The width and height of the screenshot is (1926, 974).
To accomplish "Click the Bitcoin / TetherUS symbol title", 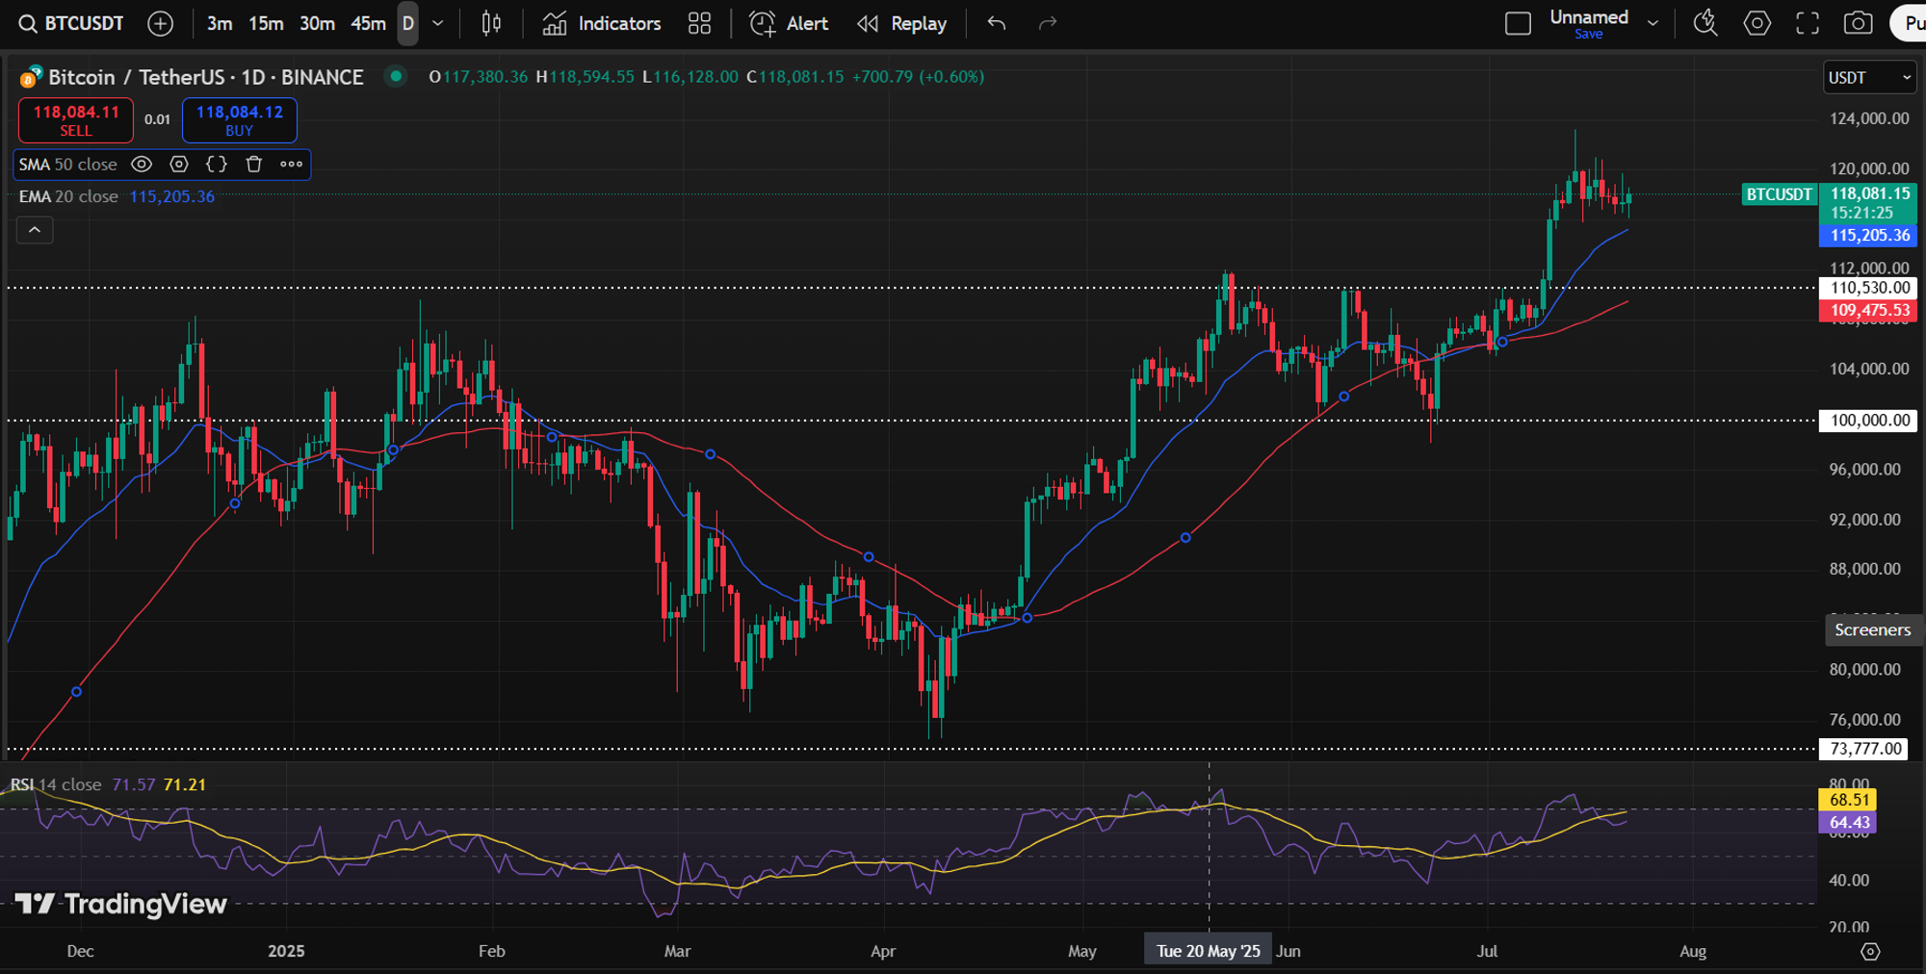I will tap(206, 77).
